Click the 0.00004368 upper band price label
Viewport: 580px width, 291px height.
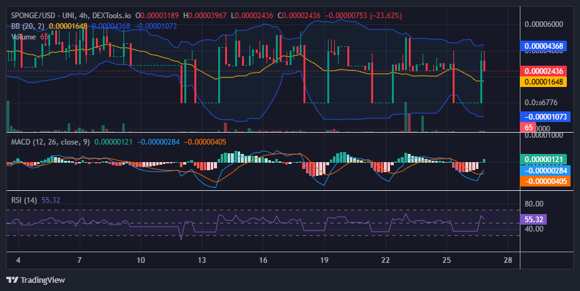[544, 46]
